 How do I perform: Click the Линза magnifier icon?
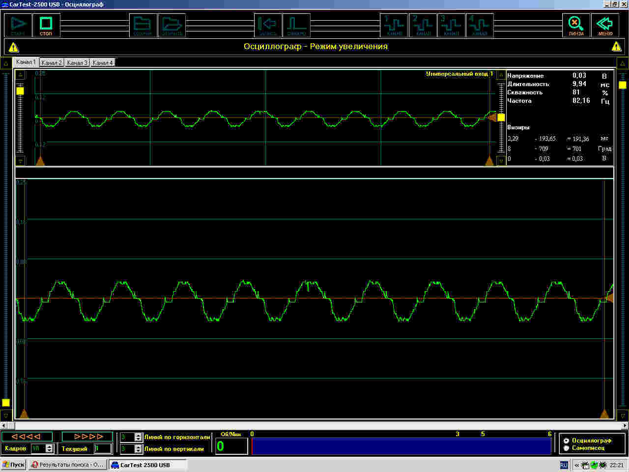(576, 25)
